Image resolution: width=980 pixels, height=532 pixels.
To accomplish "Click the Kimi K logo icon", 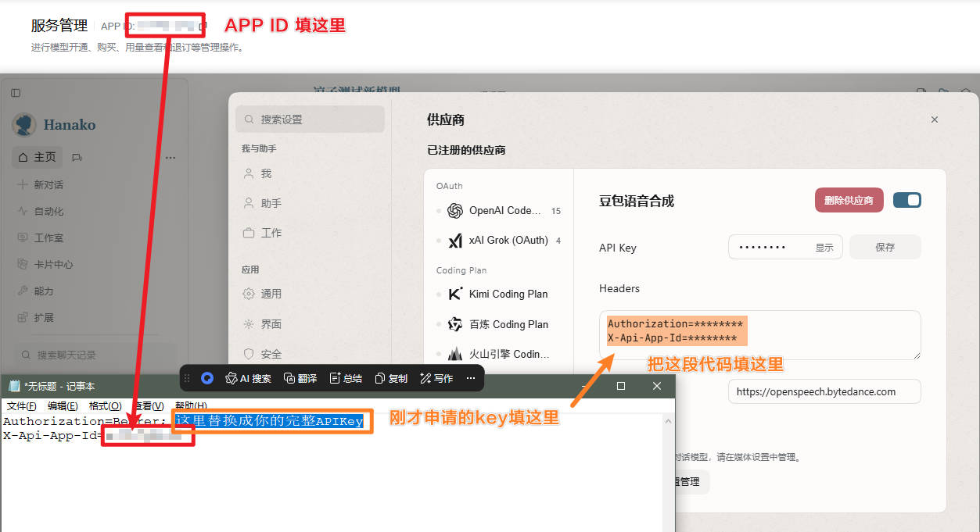I will coord(455,294).
